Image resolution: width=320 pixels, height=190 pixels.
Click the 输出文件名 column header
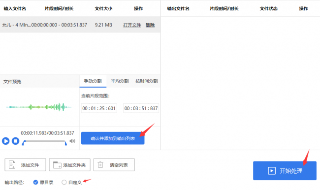(x=178, y=8)
